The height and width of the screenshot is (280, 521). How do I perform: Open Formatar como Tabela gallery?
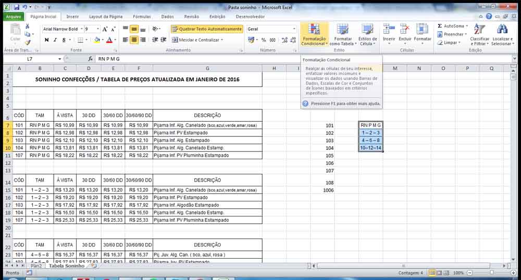(x=343, y=34)
